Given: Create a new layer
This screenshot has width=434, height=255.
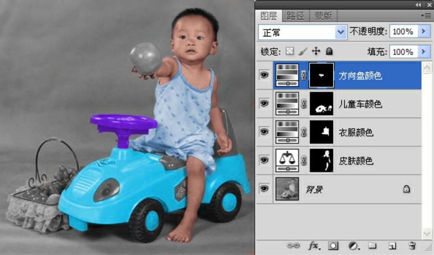Looking at the screenshot, I should point(392,245).
